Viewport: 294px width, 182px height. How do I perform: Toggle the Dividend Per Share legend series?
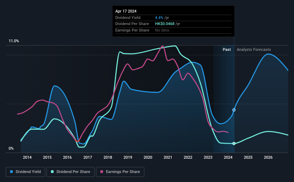[71, 172]
